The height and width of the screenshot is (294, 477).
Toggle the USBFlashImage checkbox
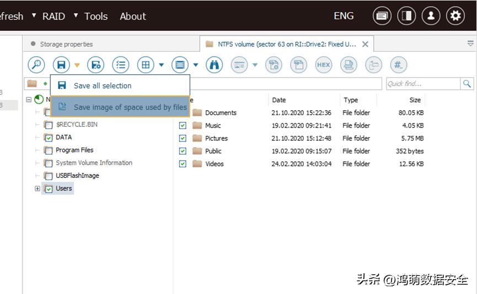point(49,176)
